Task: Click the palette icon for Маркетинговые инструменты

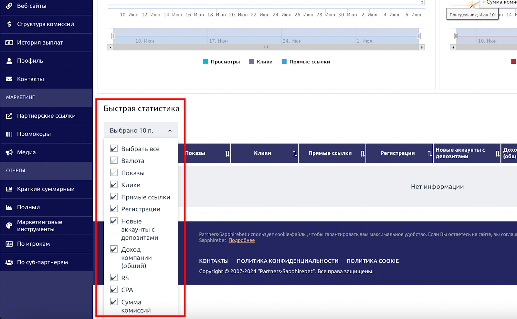Action: (9, 225)
